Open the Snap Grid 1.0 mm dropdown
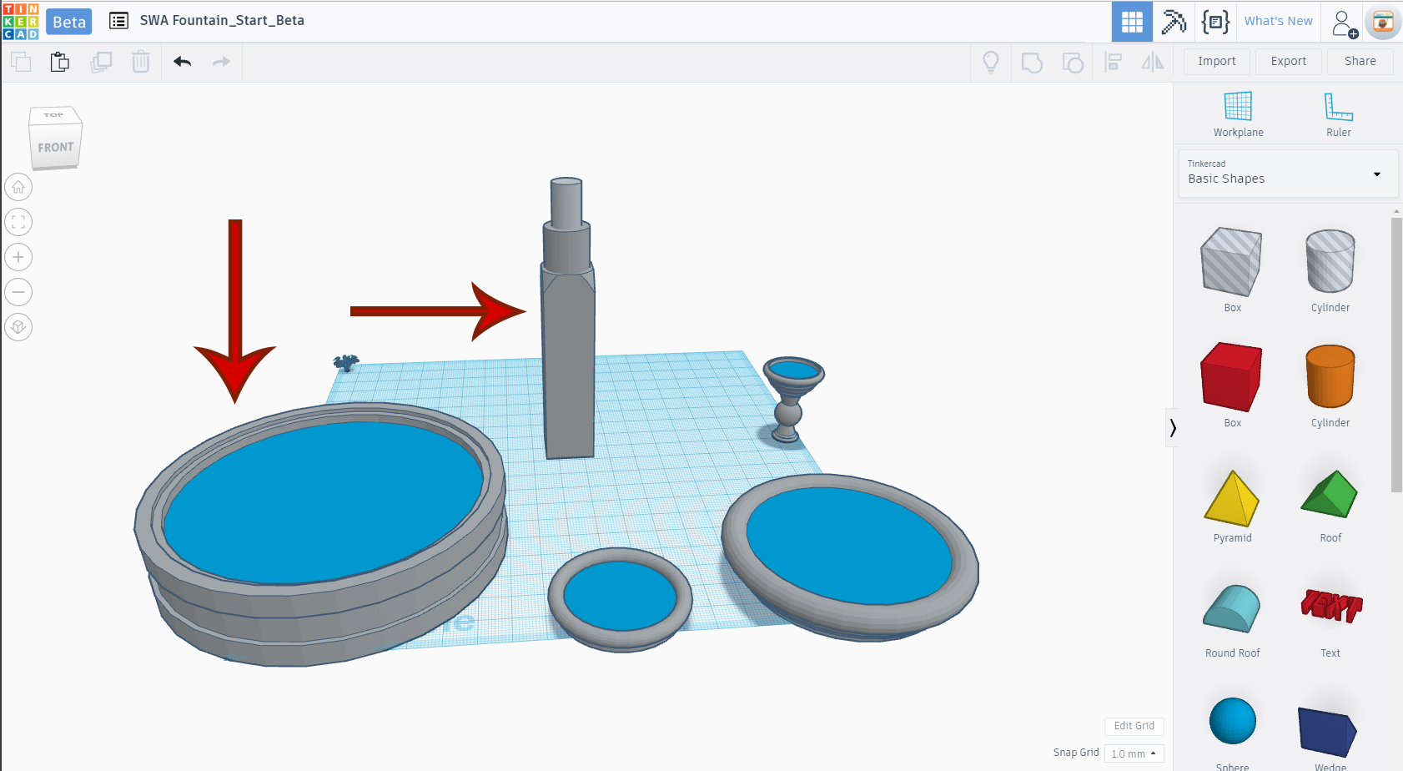This screenshot has height=771, width=1403. tap(1134, 753)
